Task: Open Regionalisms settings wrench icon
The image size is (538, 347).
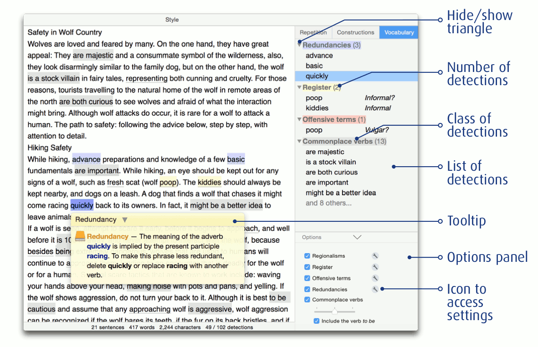Action: 375,256
